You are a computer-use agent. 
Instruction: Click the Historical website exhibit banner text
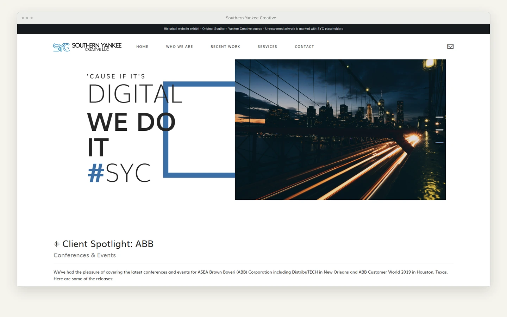point(254,29)
